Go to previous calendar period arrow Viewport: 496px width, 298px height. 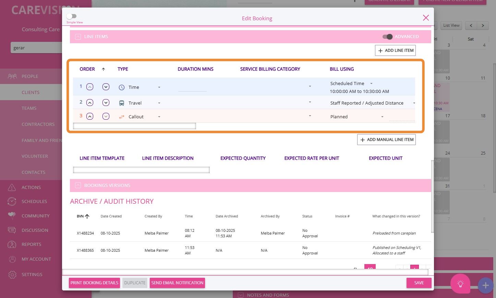click(471, 25)
